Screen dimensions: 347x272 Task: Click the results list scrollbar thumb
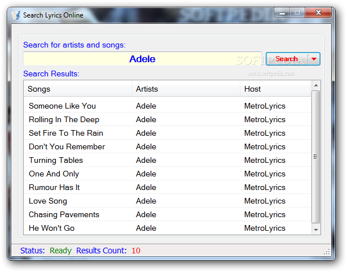[x=316, y=157]
